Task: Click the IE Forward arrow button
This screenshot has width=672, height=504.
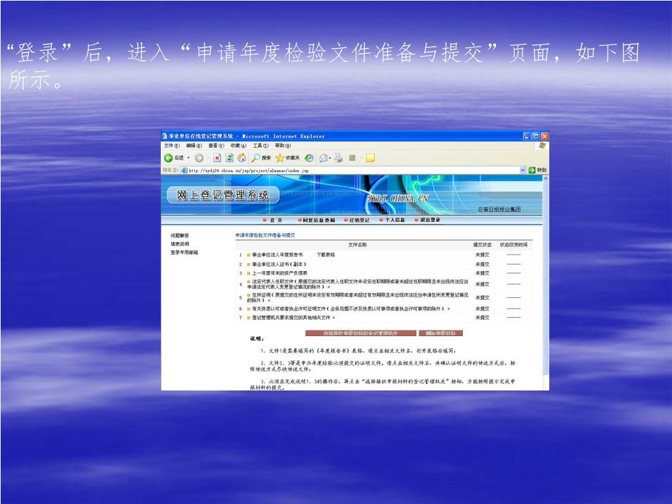Action: coord(199,158)
